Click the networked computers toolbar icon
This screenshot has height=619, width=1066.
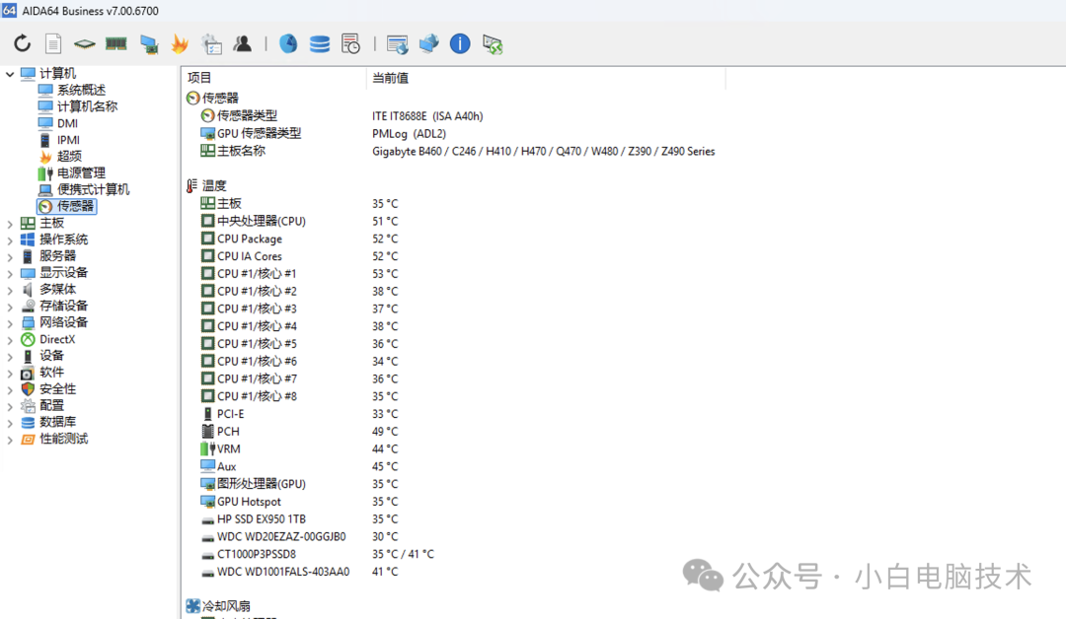point(429,44)
